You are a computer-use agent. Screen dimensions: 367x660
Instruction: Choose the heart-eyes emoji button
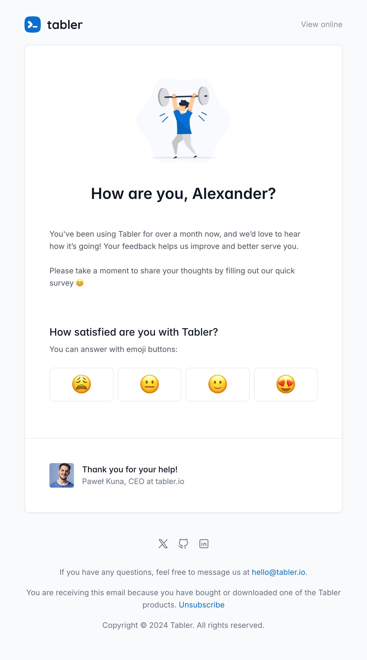285,384
